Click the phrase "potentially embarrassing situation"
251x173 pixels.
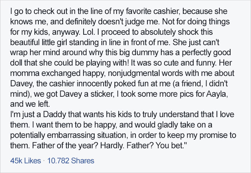69,135
